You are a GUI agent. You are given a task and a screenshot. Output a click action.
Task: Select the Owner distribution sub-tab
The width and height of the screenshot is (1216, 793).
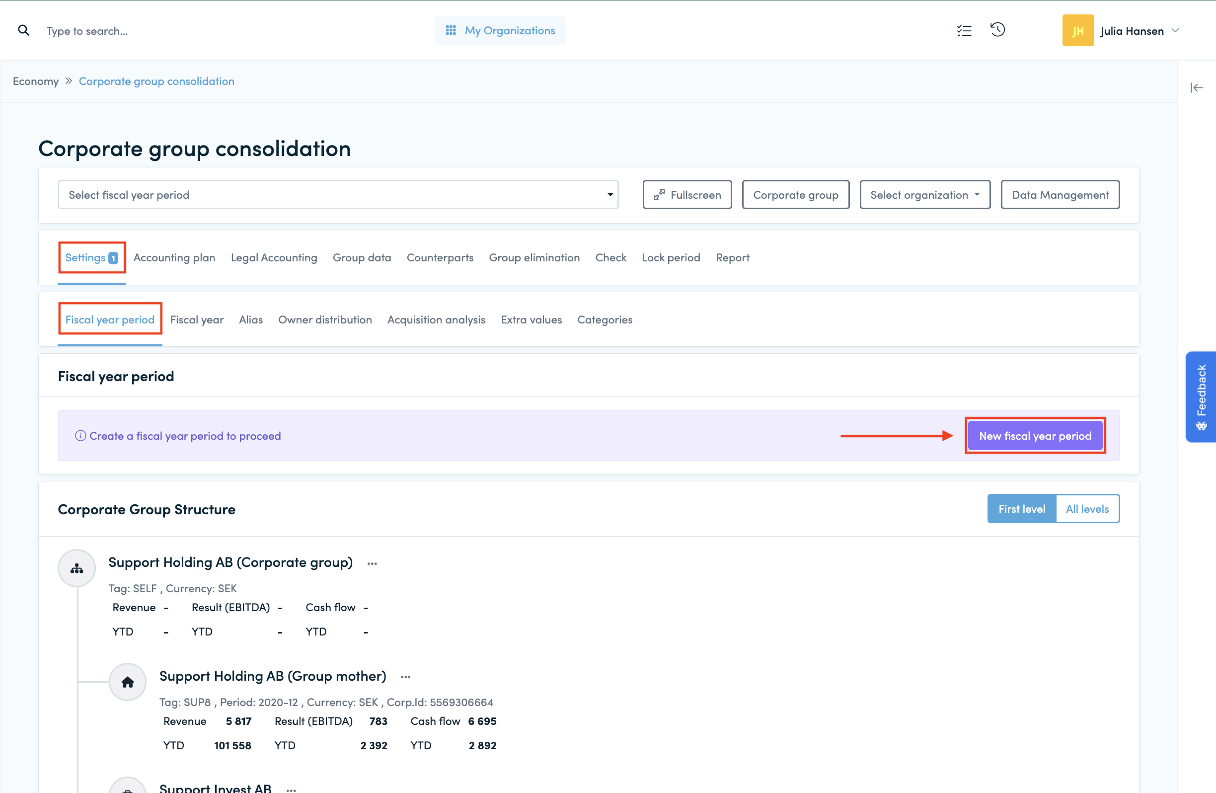point(325,319)
